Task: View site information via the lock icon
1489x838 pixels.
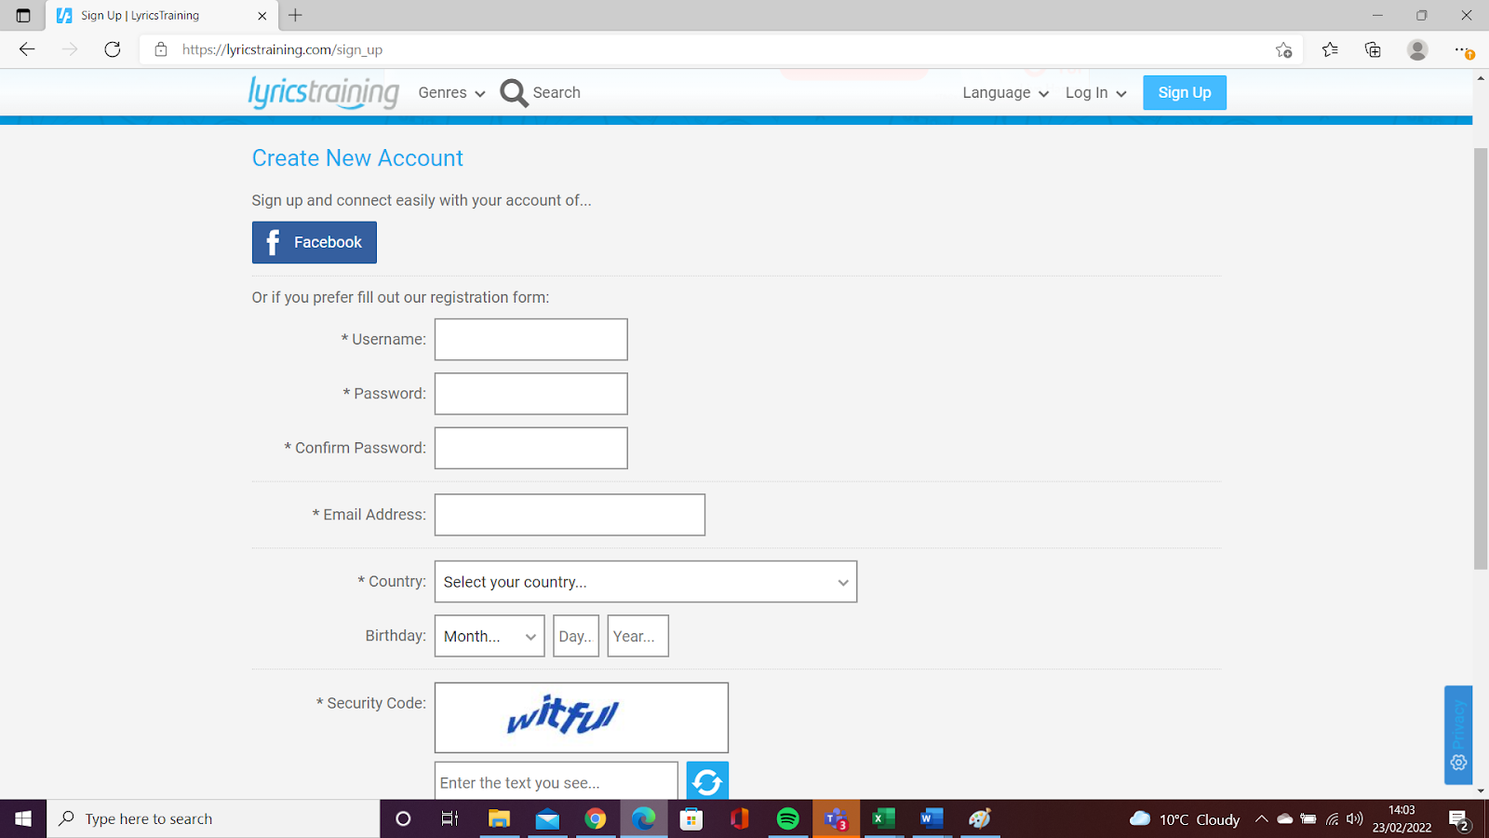Action: pyautogui.click(x=161, y=49)
